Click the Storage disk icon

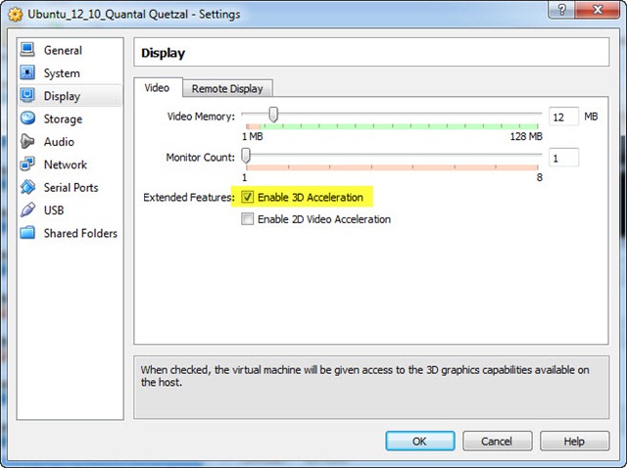point(27,118)
